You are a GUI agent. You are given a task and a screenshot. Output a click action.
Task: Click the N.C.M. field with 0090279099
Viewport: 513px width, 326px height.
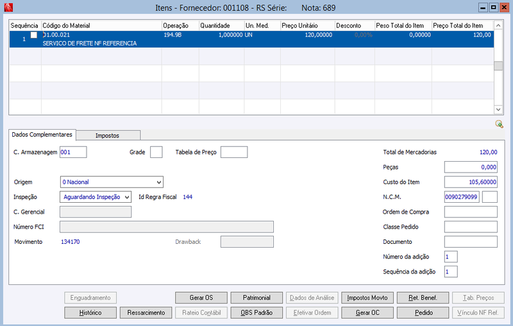pos(462,197)
